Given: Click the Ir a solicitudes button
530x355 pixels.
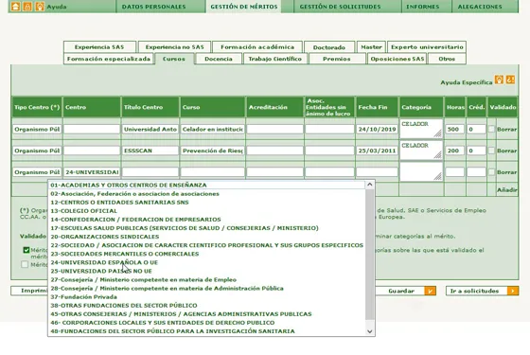Looking at the screenshot, I should pos(482,291).
